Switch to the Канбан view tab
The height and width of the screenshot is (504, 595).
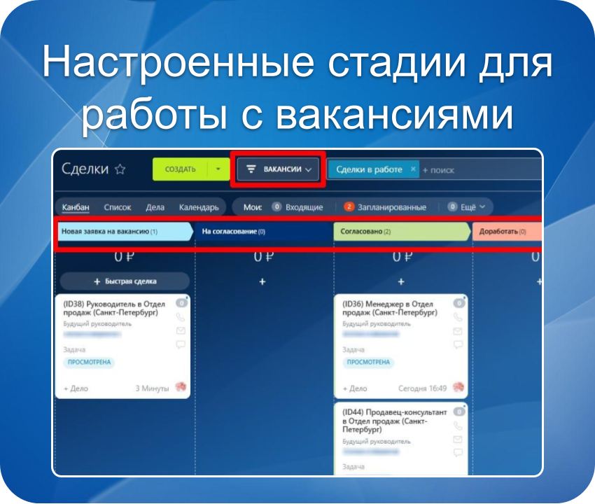[76, 207]
